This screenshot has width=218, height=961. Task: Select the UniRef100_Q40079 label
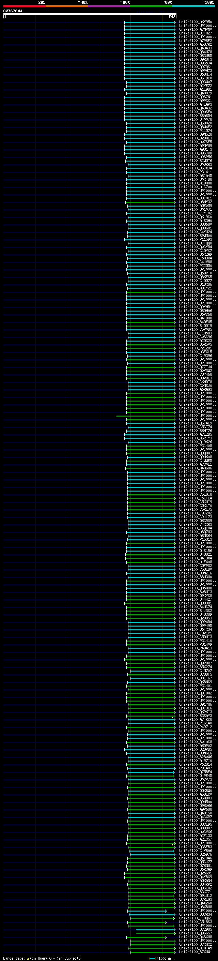pos(195,93)
